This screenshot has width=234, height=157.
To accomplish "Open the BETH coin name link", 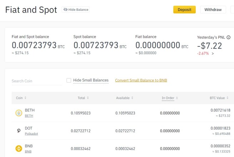I will tap(29, 116).
